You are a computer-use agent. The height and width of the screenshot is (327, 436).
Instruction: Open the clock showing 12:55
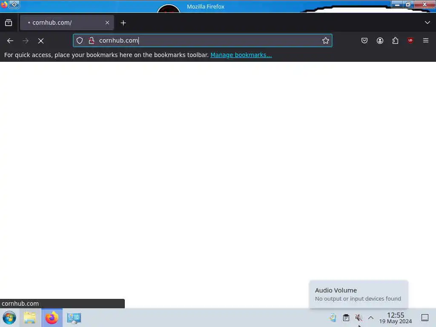(x=396, y=318)
